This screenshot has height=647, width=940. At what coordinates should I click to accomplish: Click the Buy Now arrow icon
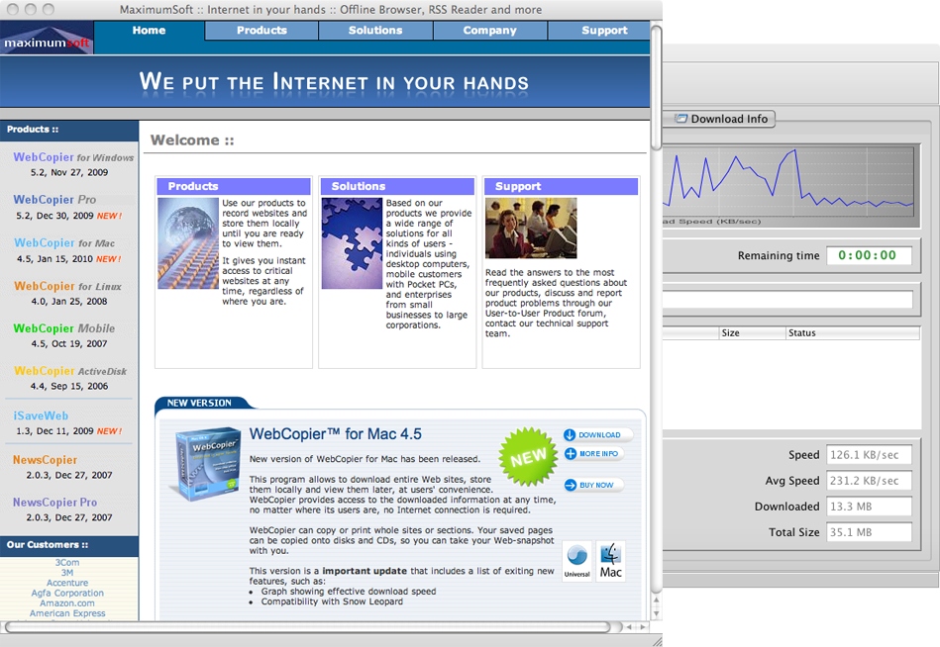pos(571,485)
